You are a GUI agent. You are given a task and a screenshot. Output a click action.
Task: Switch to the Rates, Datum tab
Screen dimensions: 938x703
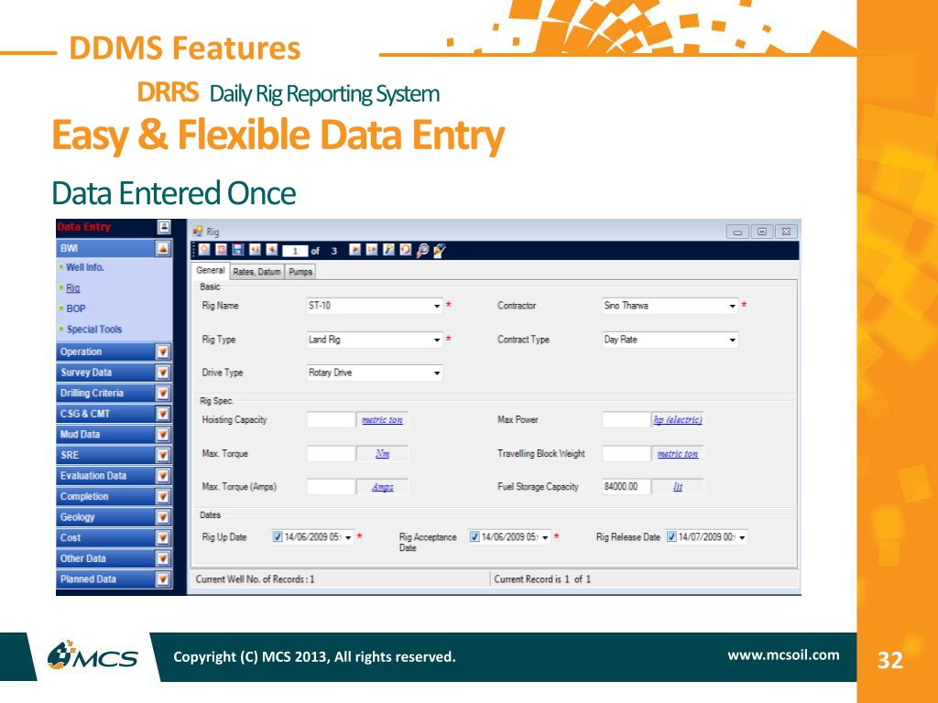257,272
